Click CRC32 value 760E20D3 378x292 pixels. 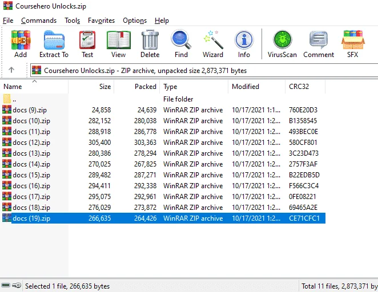click(x=303, y=110)
